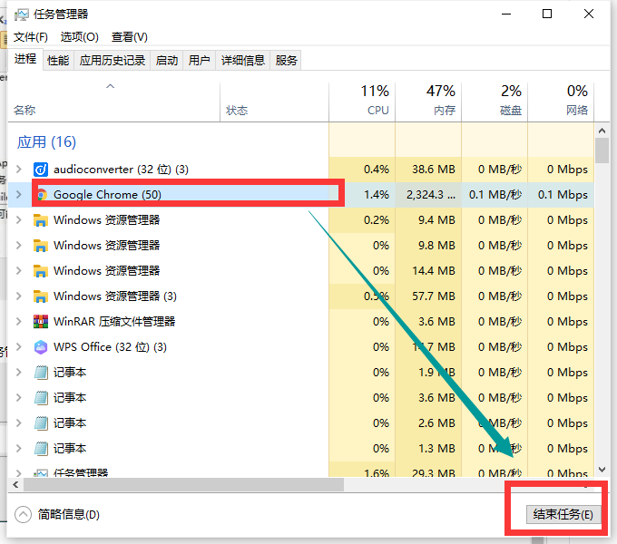Click the Task Manager title bar icon
Screen dimensions: 617x544
(21, 15)
